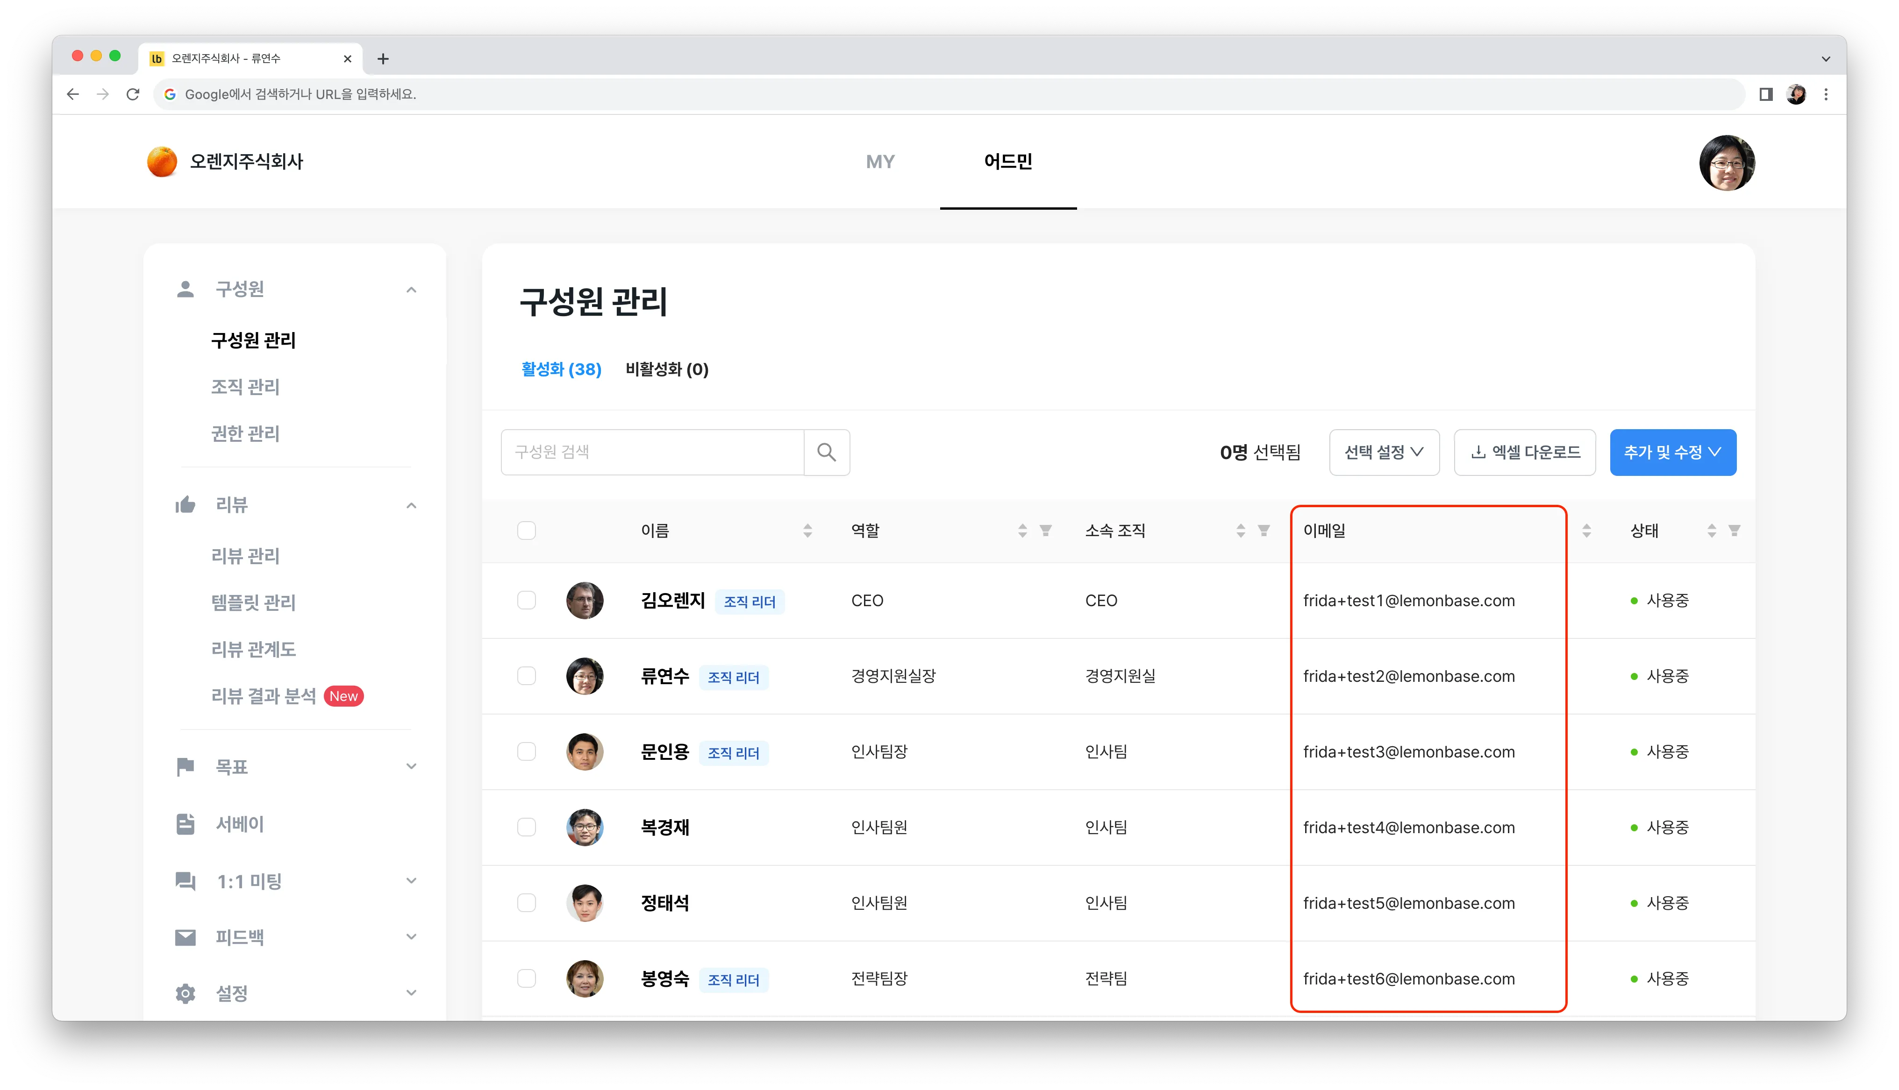Collapse the 구성원 sidebar section

411,290
